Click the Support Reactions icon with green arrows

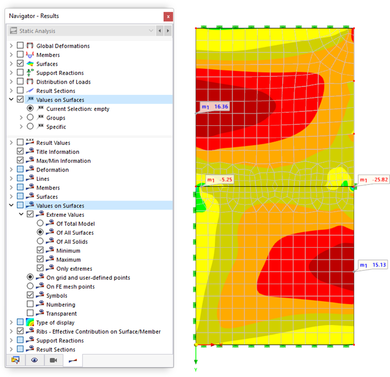point(30,72)
